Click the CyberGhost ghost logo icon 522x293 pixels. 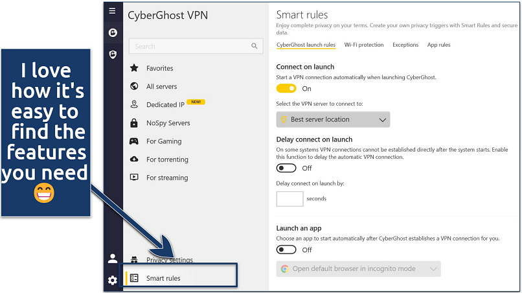point(113,32)
